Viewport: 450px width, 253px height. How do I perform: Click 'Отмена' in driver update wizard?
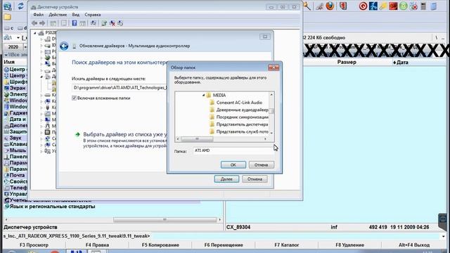[x=255, y=179]
